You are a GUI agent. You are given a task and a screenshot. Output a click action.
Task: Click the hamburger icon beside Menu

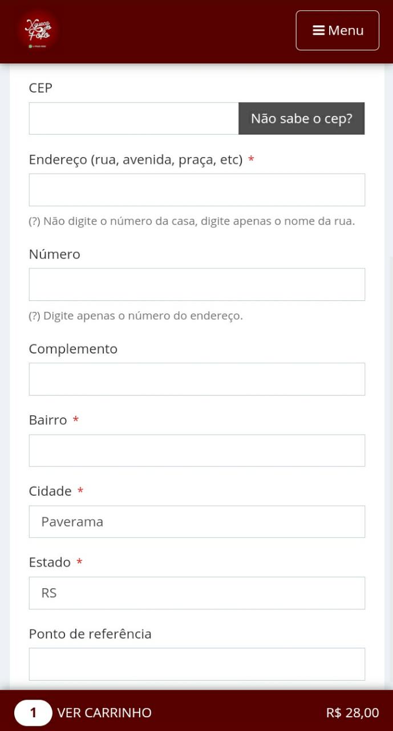[319, 30]
